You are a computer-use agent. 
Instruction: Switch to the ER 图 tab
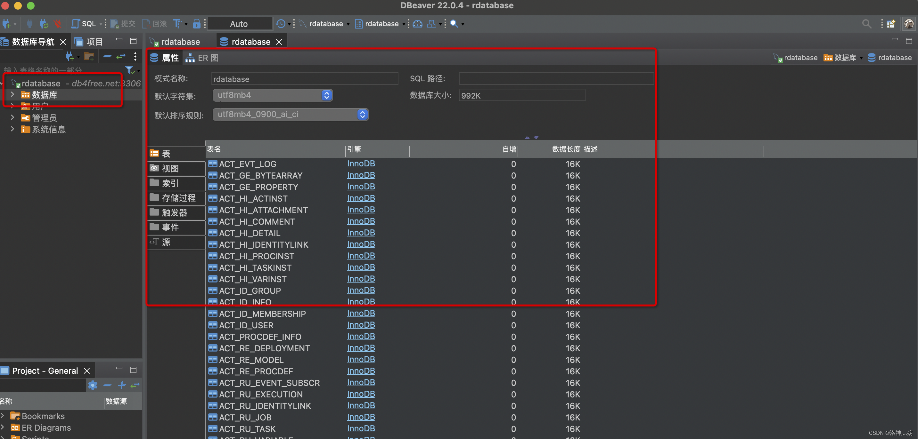(202, 58)
